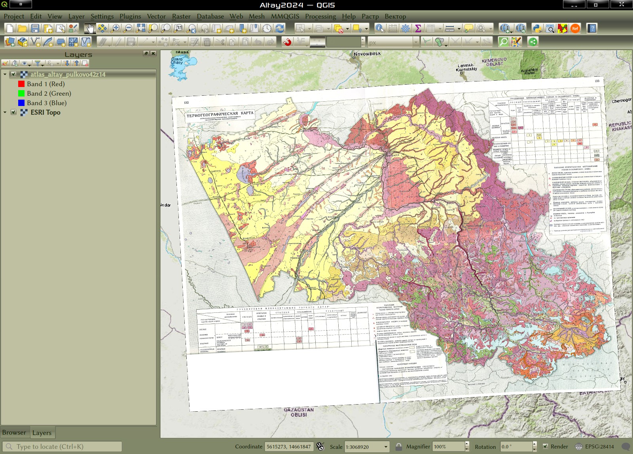The height and width of the screenshot is (454, 633).
Task: Hide the ESRI Topo layer
Action: click(14, 112)
